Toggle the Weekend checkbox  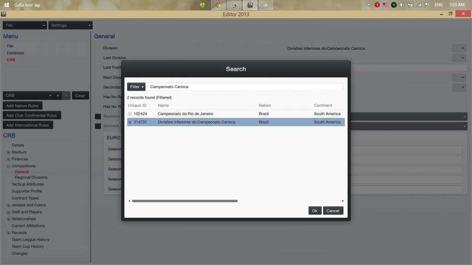point(98,116)
